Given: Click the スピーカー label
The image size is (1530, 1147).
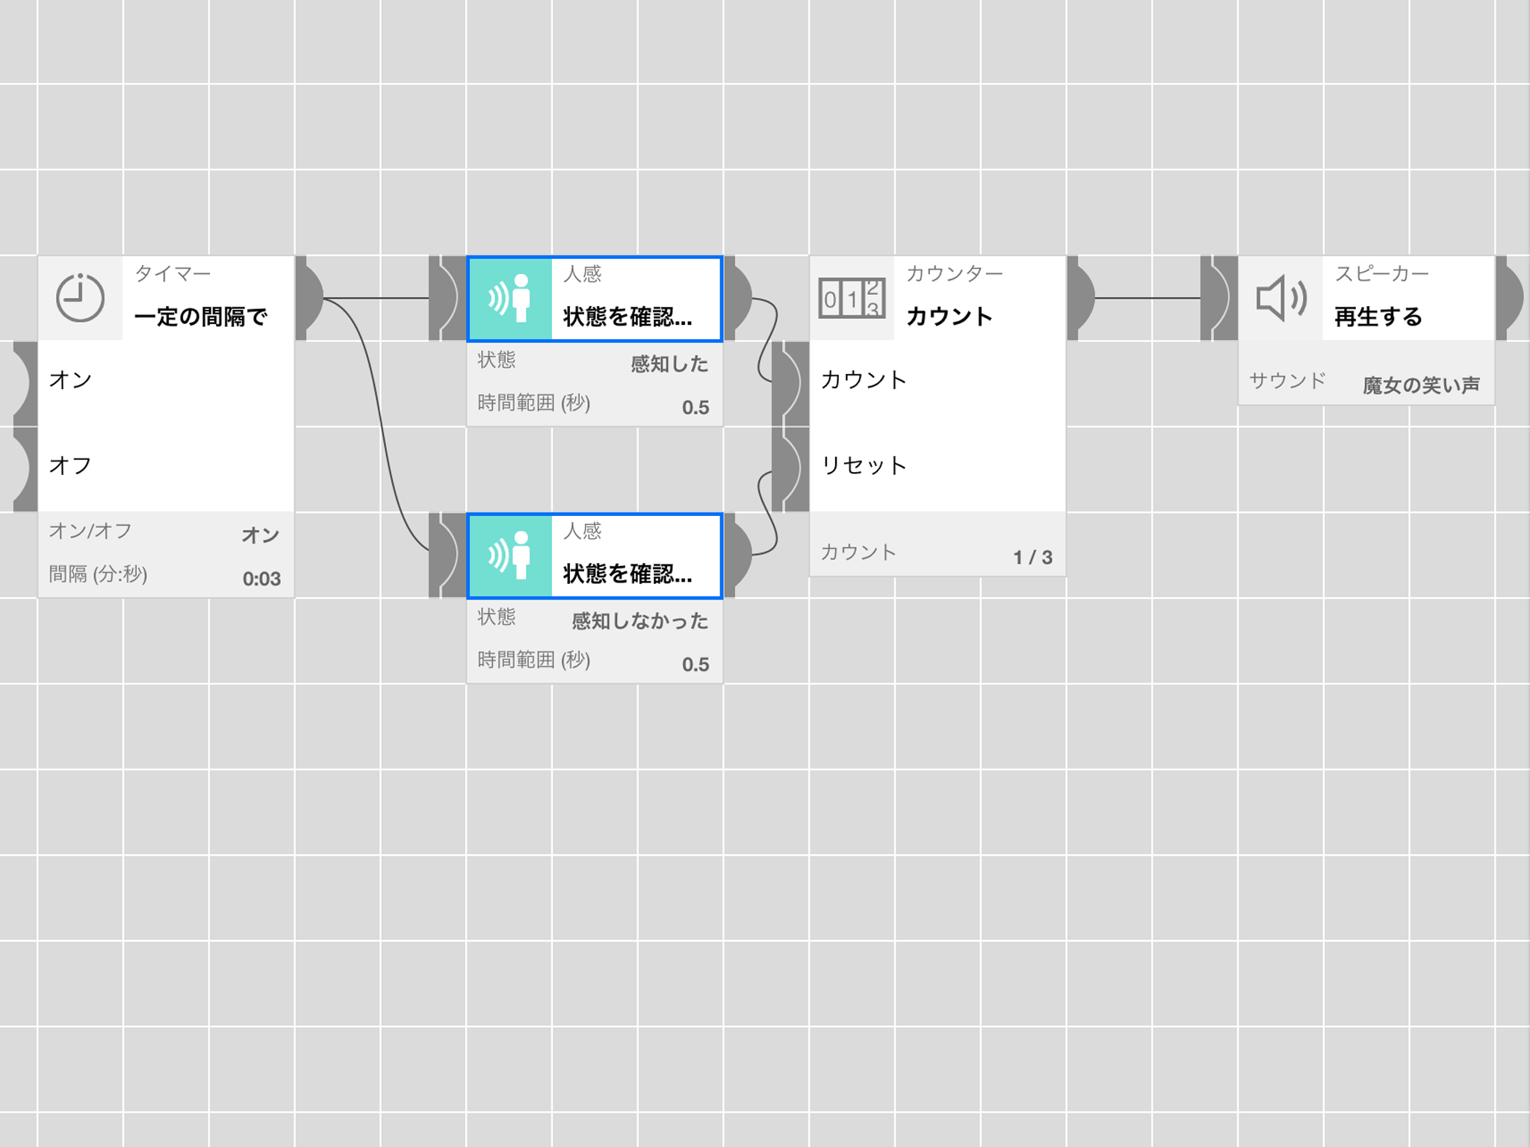Looking at the screenshot, I should click(x=1381, y=274).
